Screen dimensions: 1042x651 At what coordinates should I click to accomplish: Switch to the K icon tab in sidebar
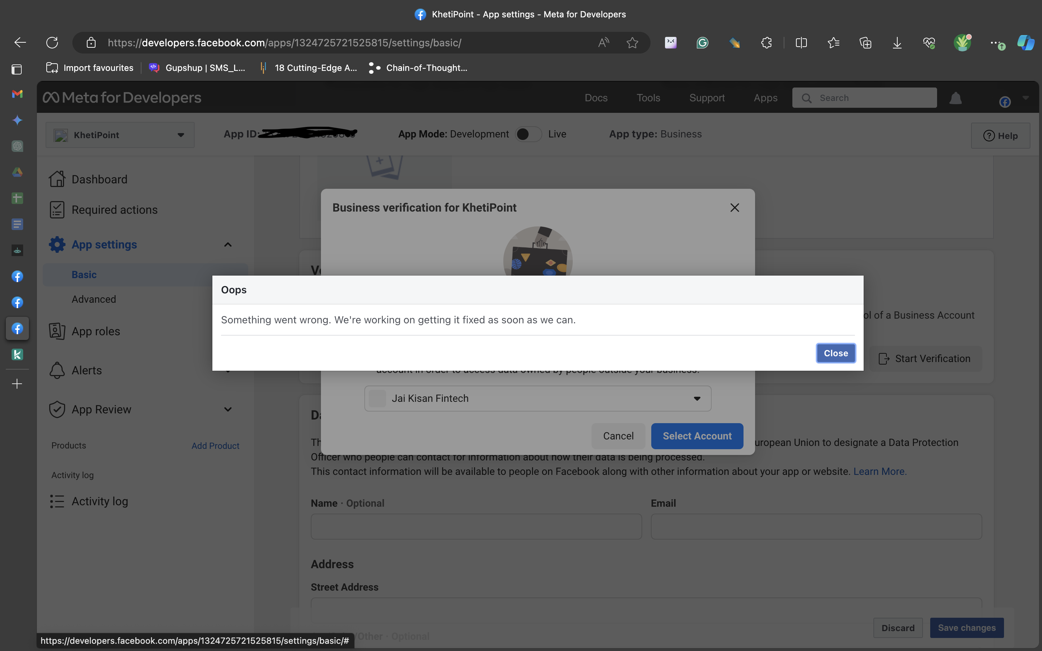click(x=17, y=354)
